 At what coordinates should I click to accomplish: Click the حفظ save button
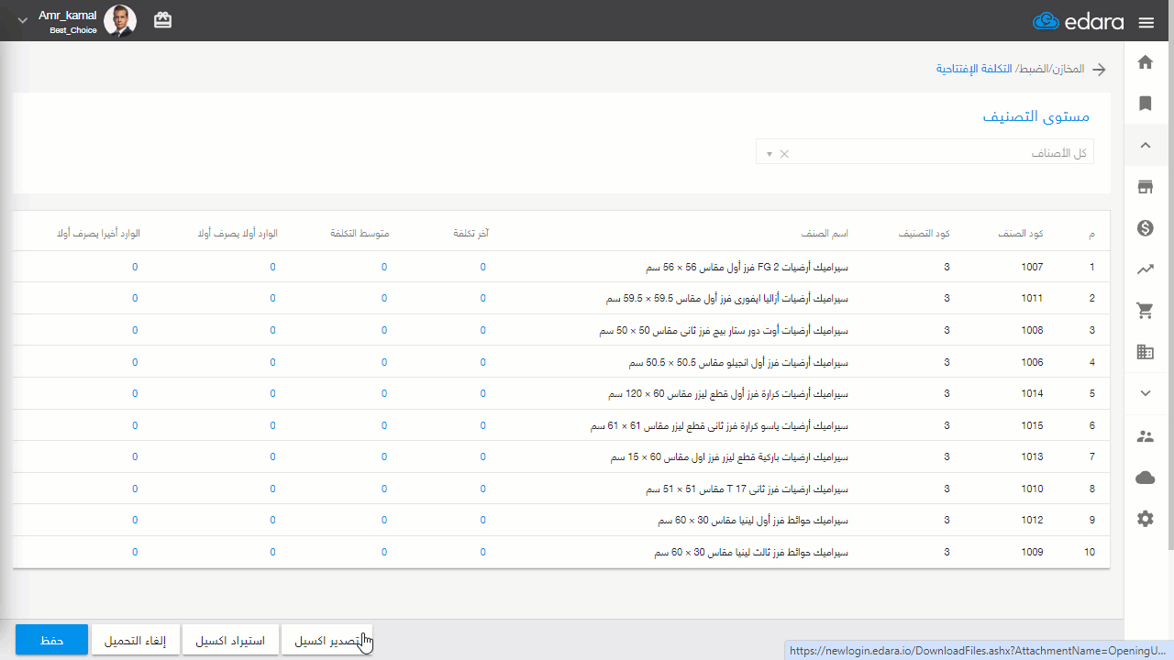[51, 640]
